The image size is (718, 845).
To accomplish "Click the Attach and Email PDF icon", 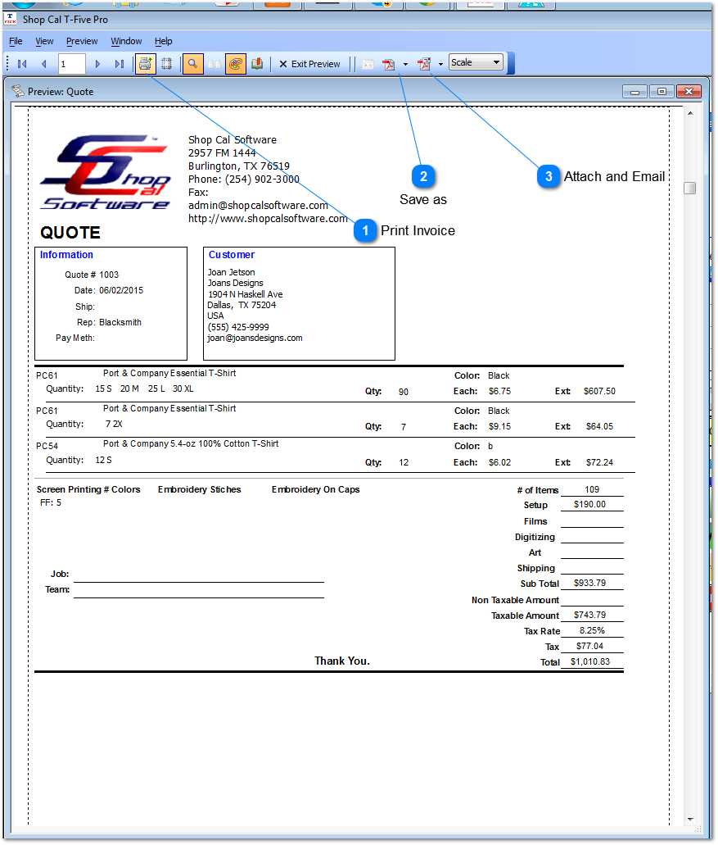I will pyautogui.click(x=424, y=64).
